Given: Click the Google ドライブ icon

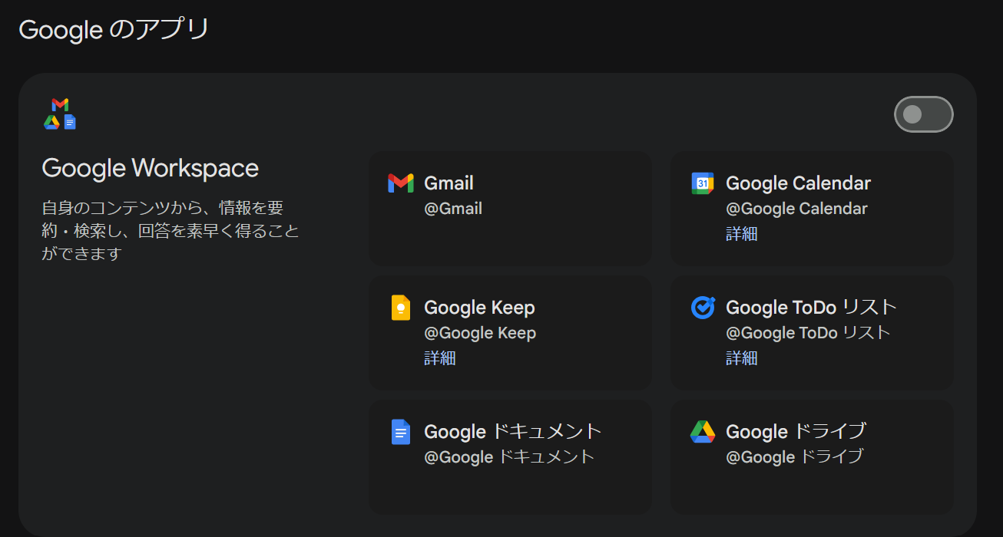Looking at the screenshot, I should (702, 431).
